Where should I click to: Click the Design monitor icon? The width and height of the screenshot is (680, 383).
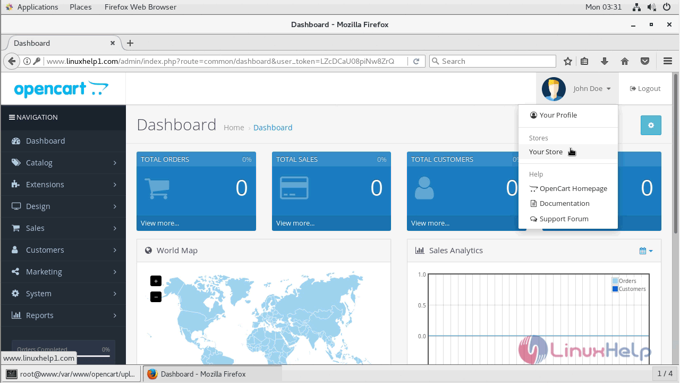coord(16,206)
